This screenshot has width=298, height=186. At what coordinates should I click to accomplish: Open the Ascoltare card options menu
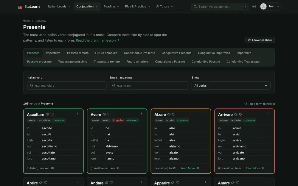click(77, 113)
